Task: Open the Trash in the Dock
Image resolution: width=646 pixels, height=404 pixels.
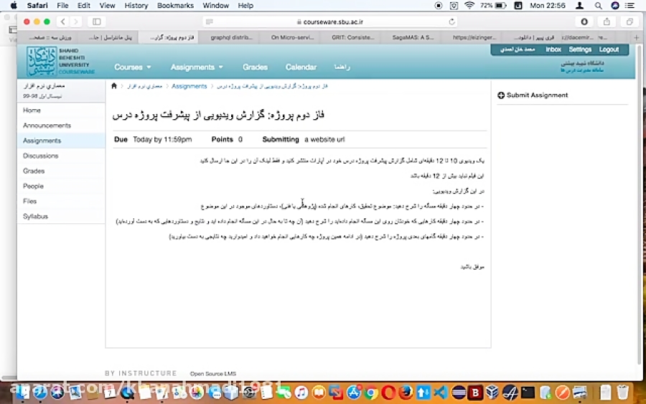Action: point(622,392)
